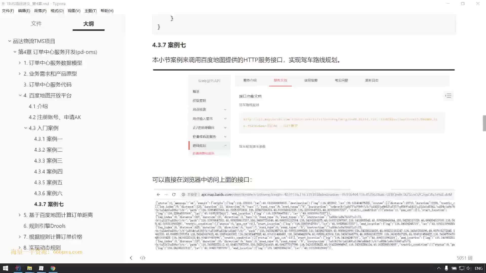Collapse the 品达物流TMS项目 outline node
Viewport: 486px width, 273px height.
9,41
